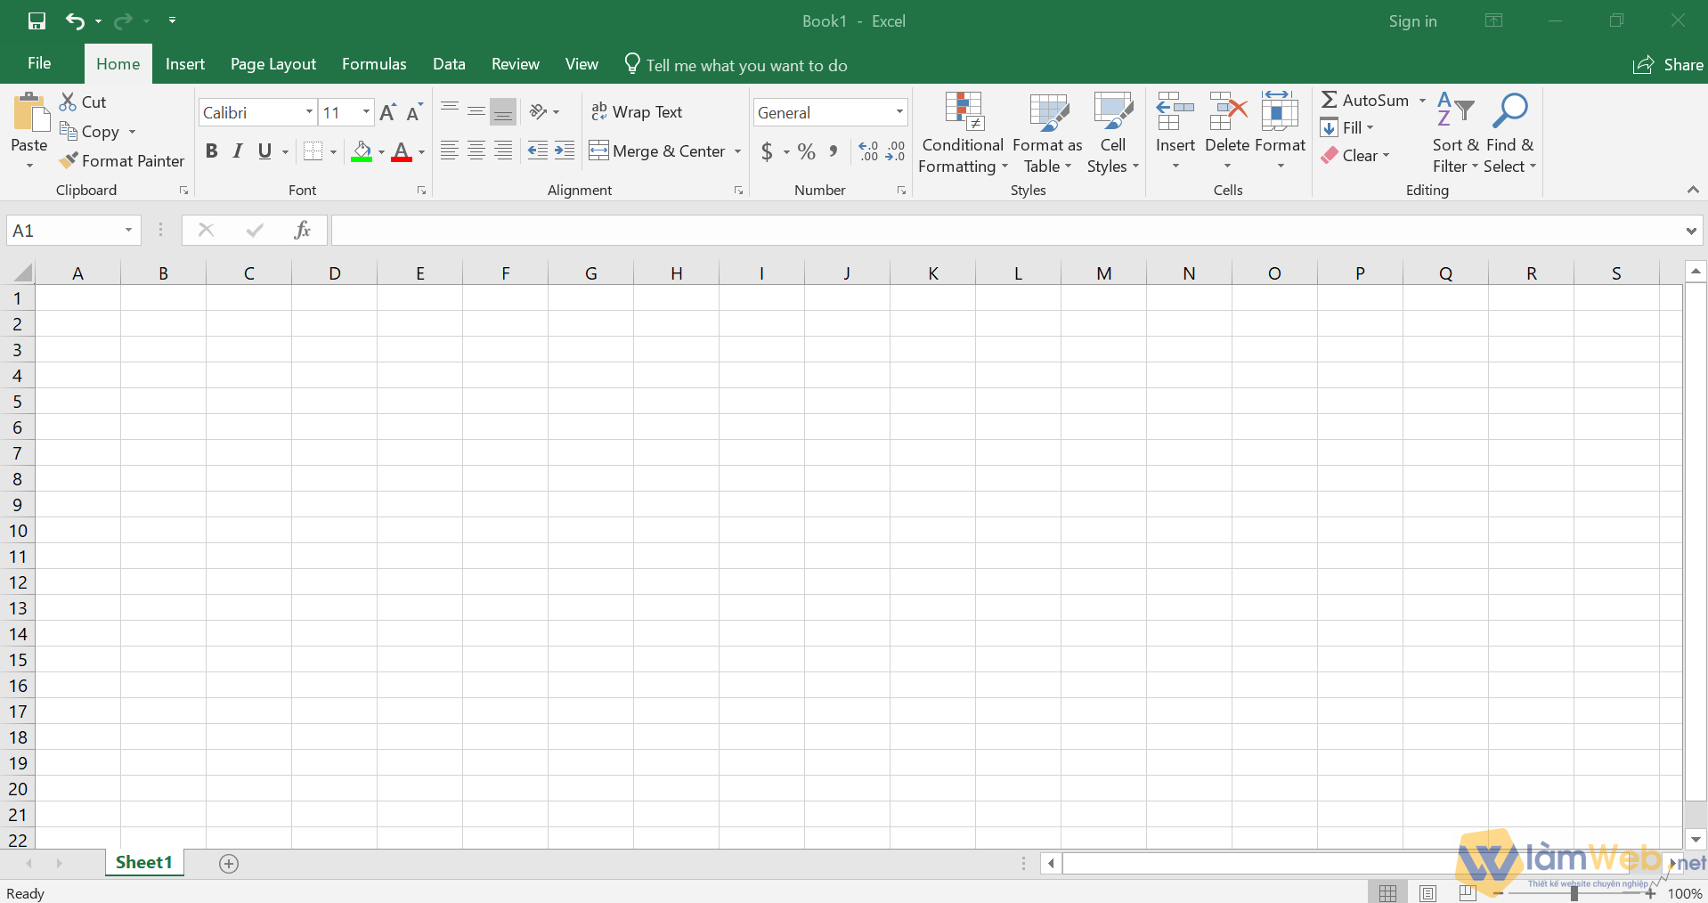
Task: Toggle bold formatting
Action: [211, 151]
